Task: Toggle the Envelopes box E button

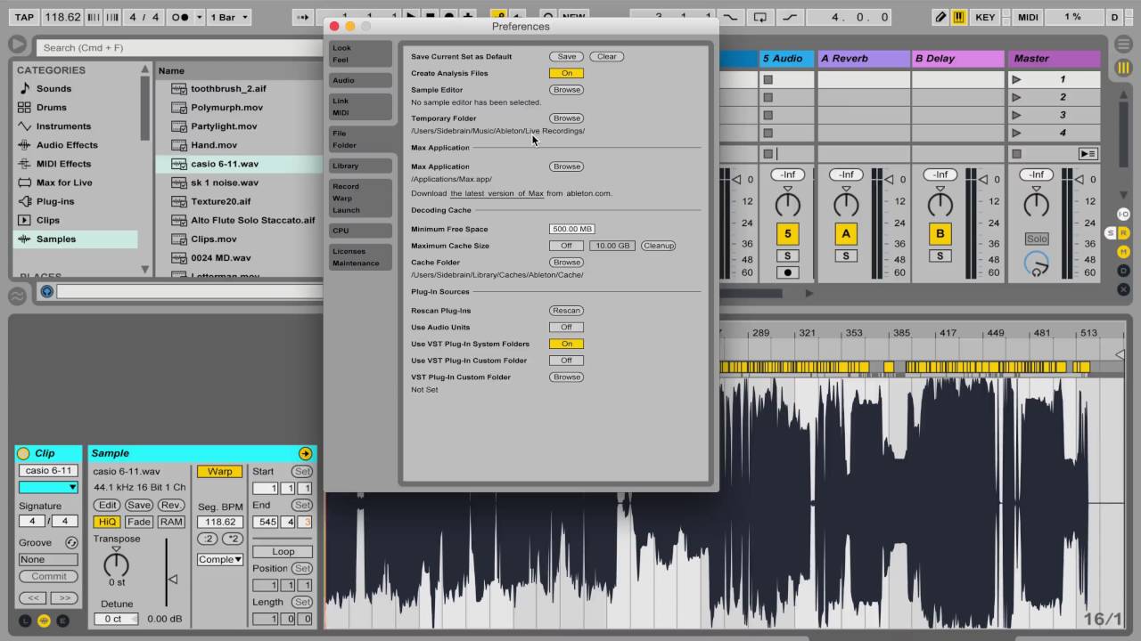Action: pyautogui.click(x=62, y=621)
